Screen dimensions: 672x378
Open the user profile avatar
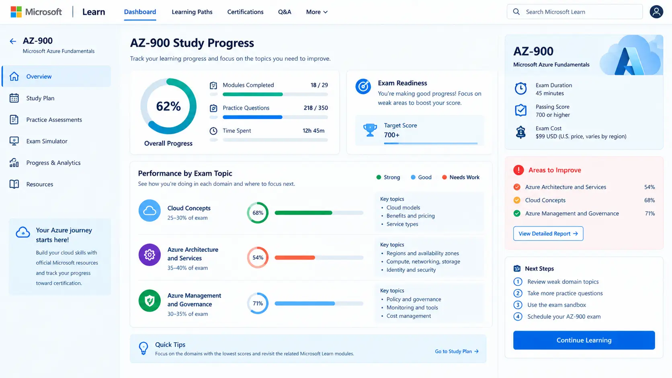point(656,12)
